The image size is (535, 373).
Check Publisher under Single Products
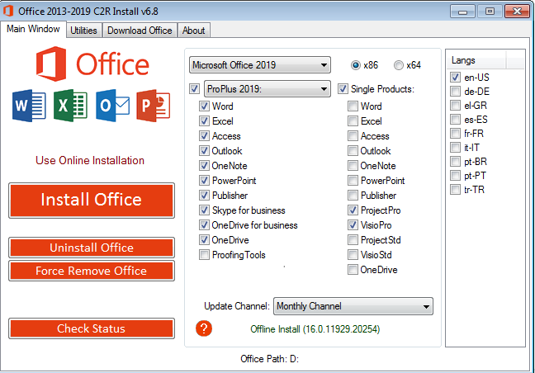click(353, 196)
